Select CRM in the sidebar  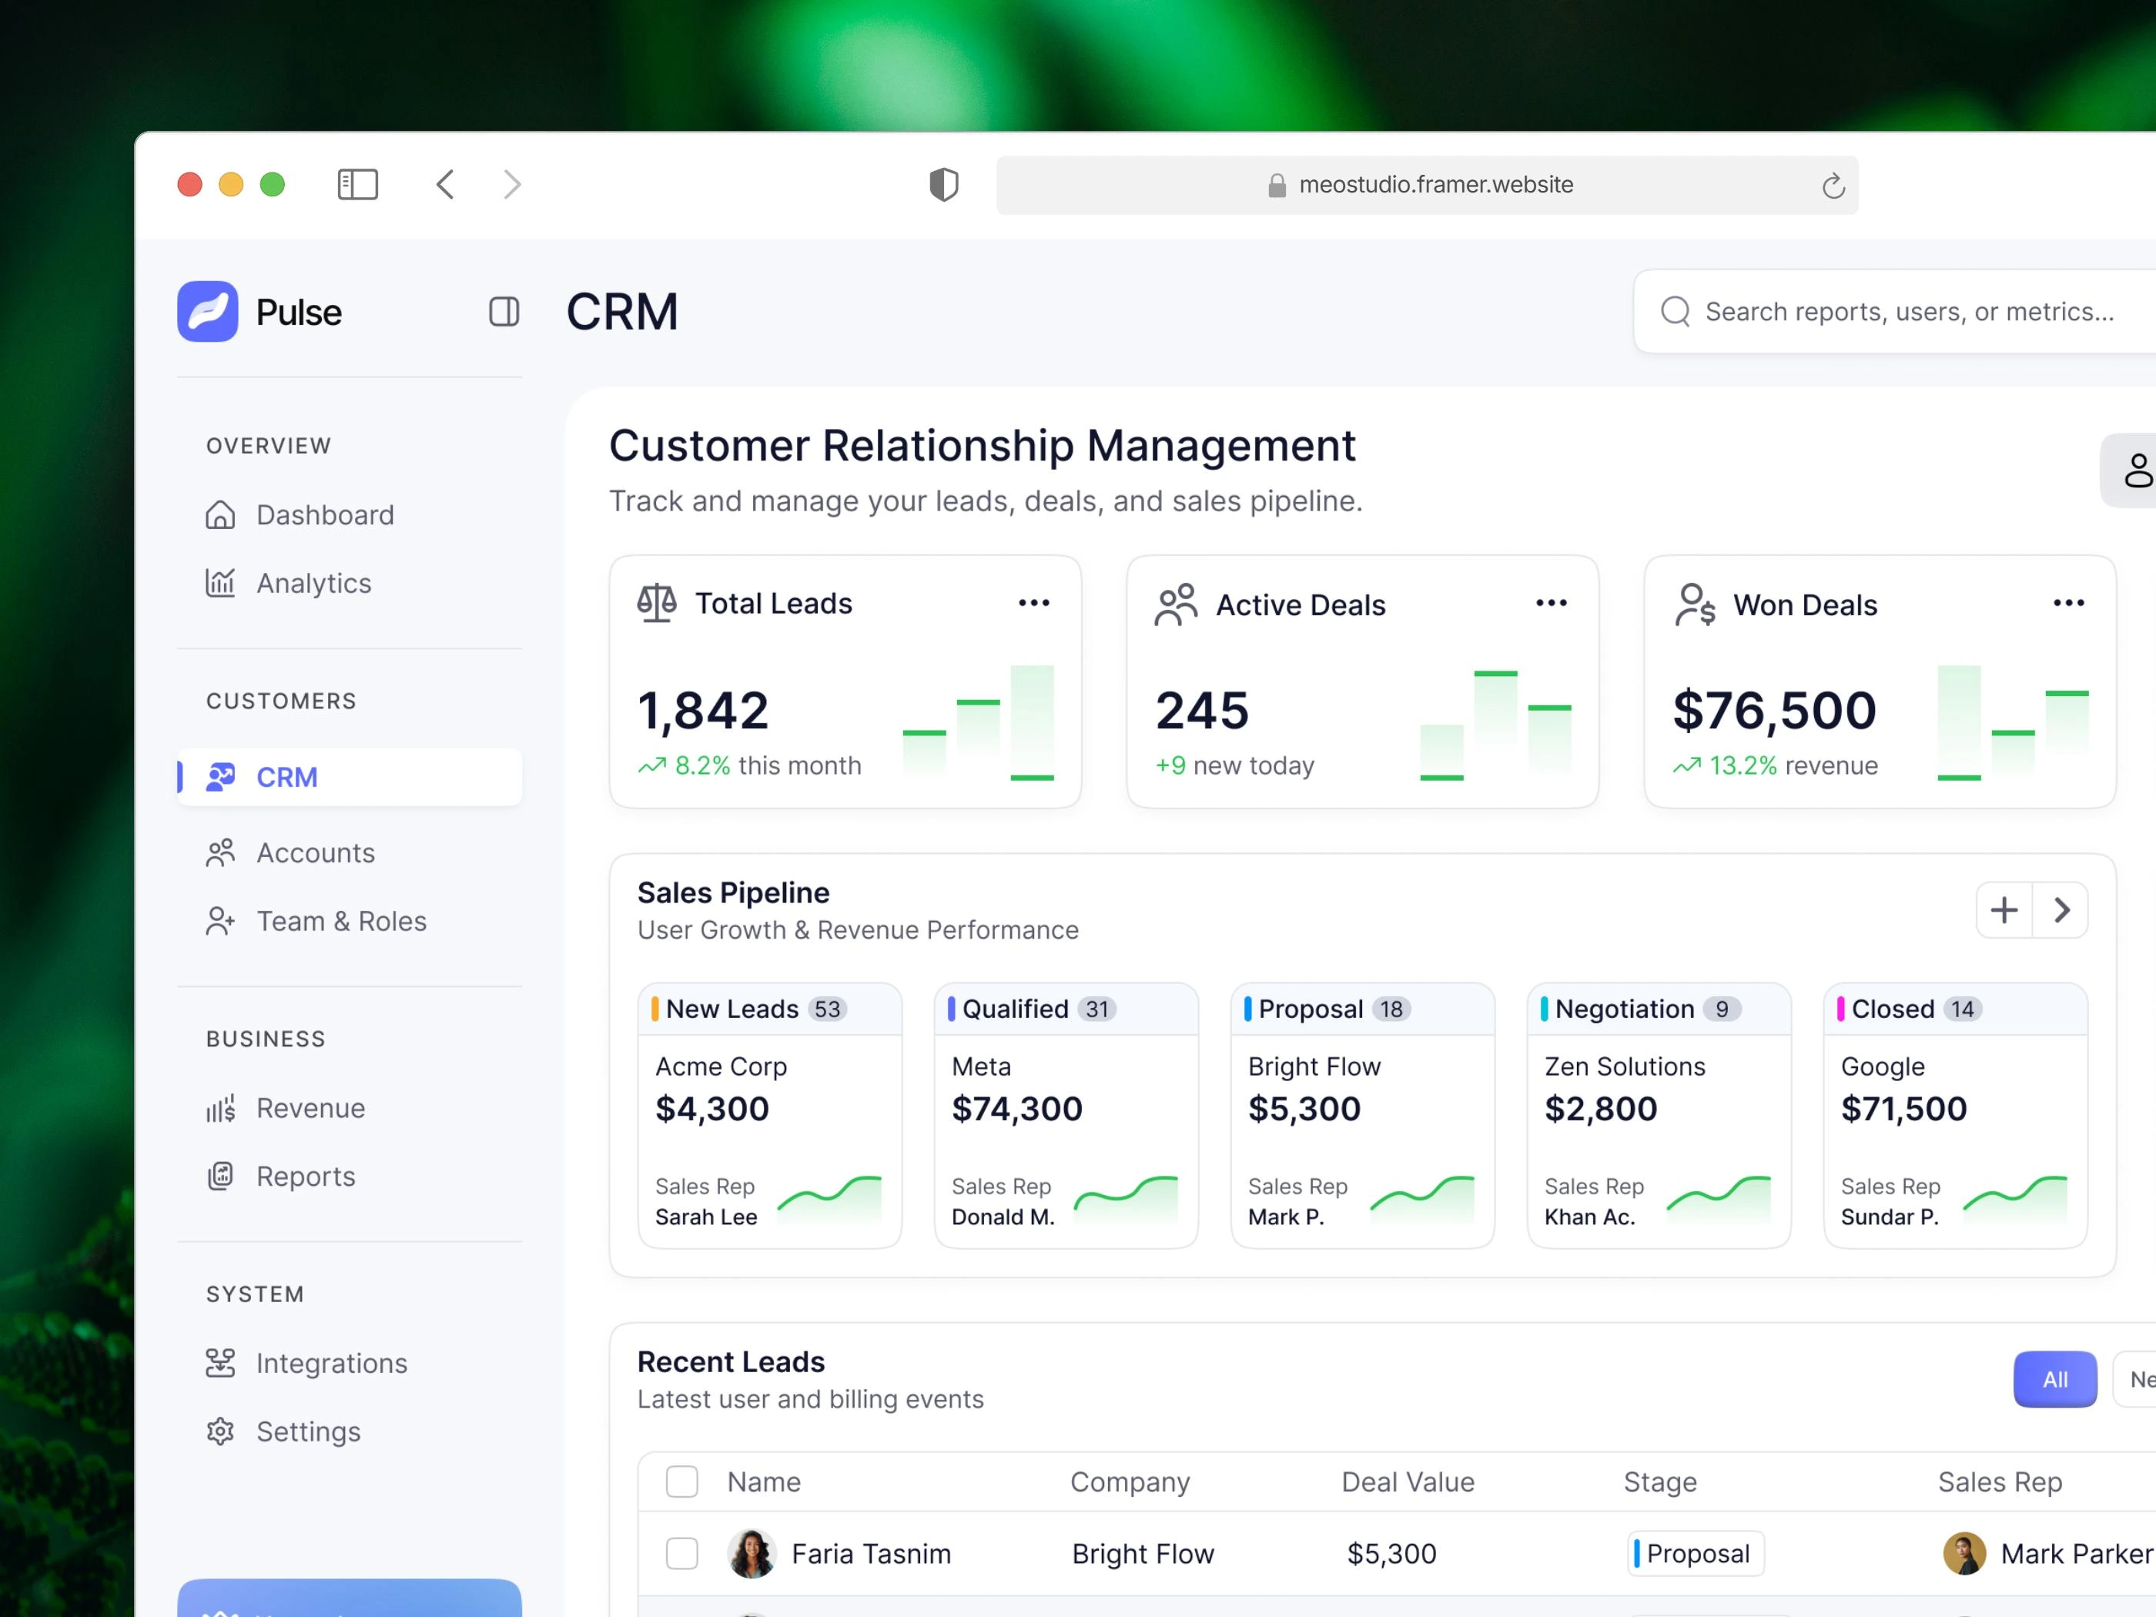coord(349,777)
